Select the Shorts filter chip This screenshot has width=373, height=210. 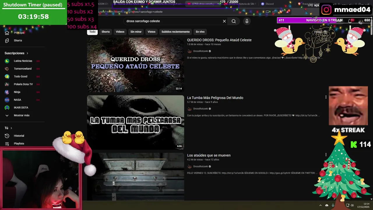[x=105, y=32]
